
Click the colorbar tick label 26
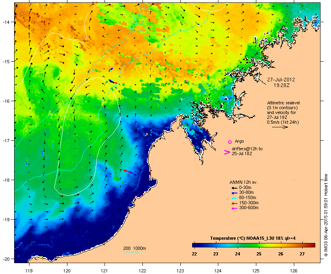[281, 254]
